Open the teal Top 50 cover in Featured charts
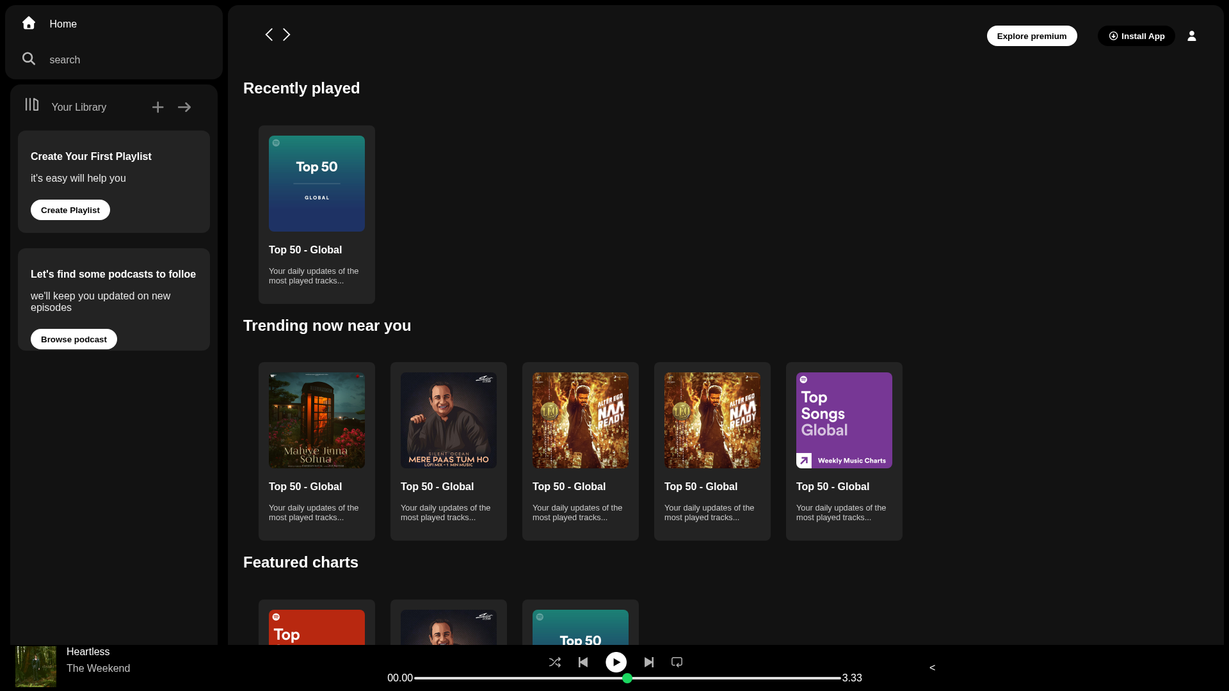 point(581,628)
